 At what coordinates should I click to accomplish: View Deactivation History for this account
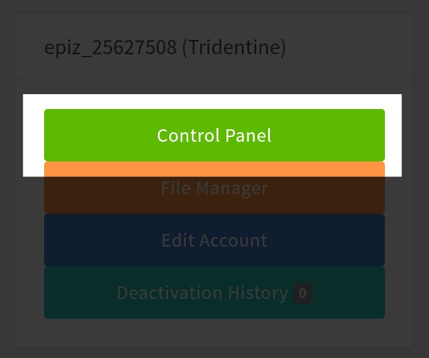point(203,292)
